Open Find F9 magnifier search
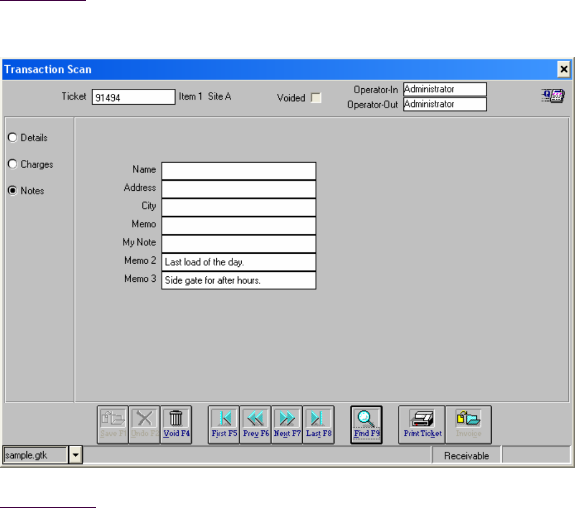 [366, 425]
